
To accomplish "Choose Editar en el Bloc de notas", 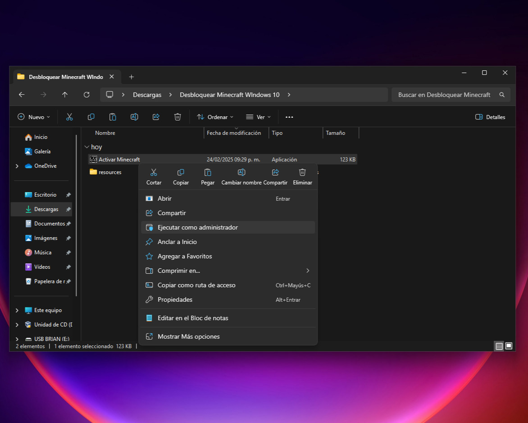I will (228, 318).
